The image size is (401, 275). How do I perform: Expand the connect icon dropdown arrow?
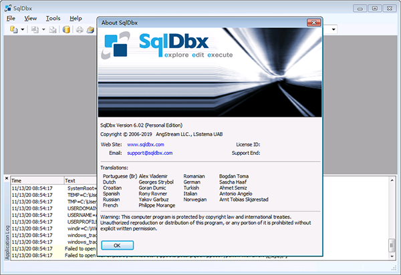(x=22, y=30)
